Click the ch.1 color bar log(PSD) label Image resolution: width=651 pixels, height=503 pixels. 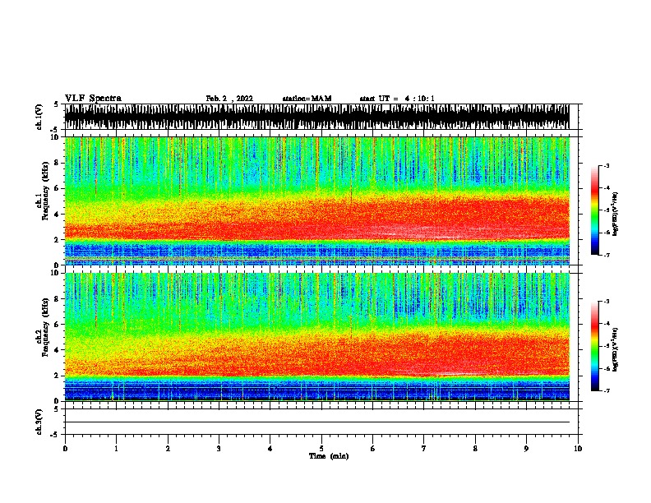pos(615,214)
